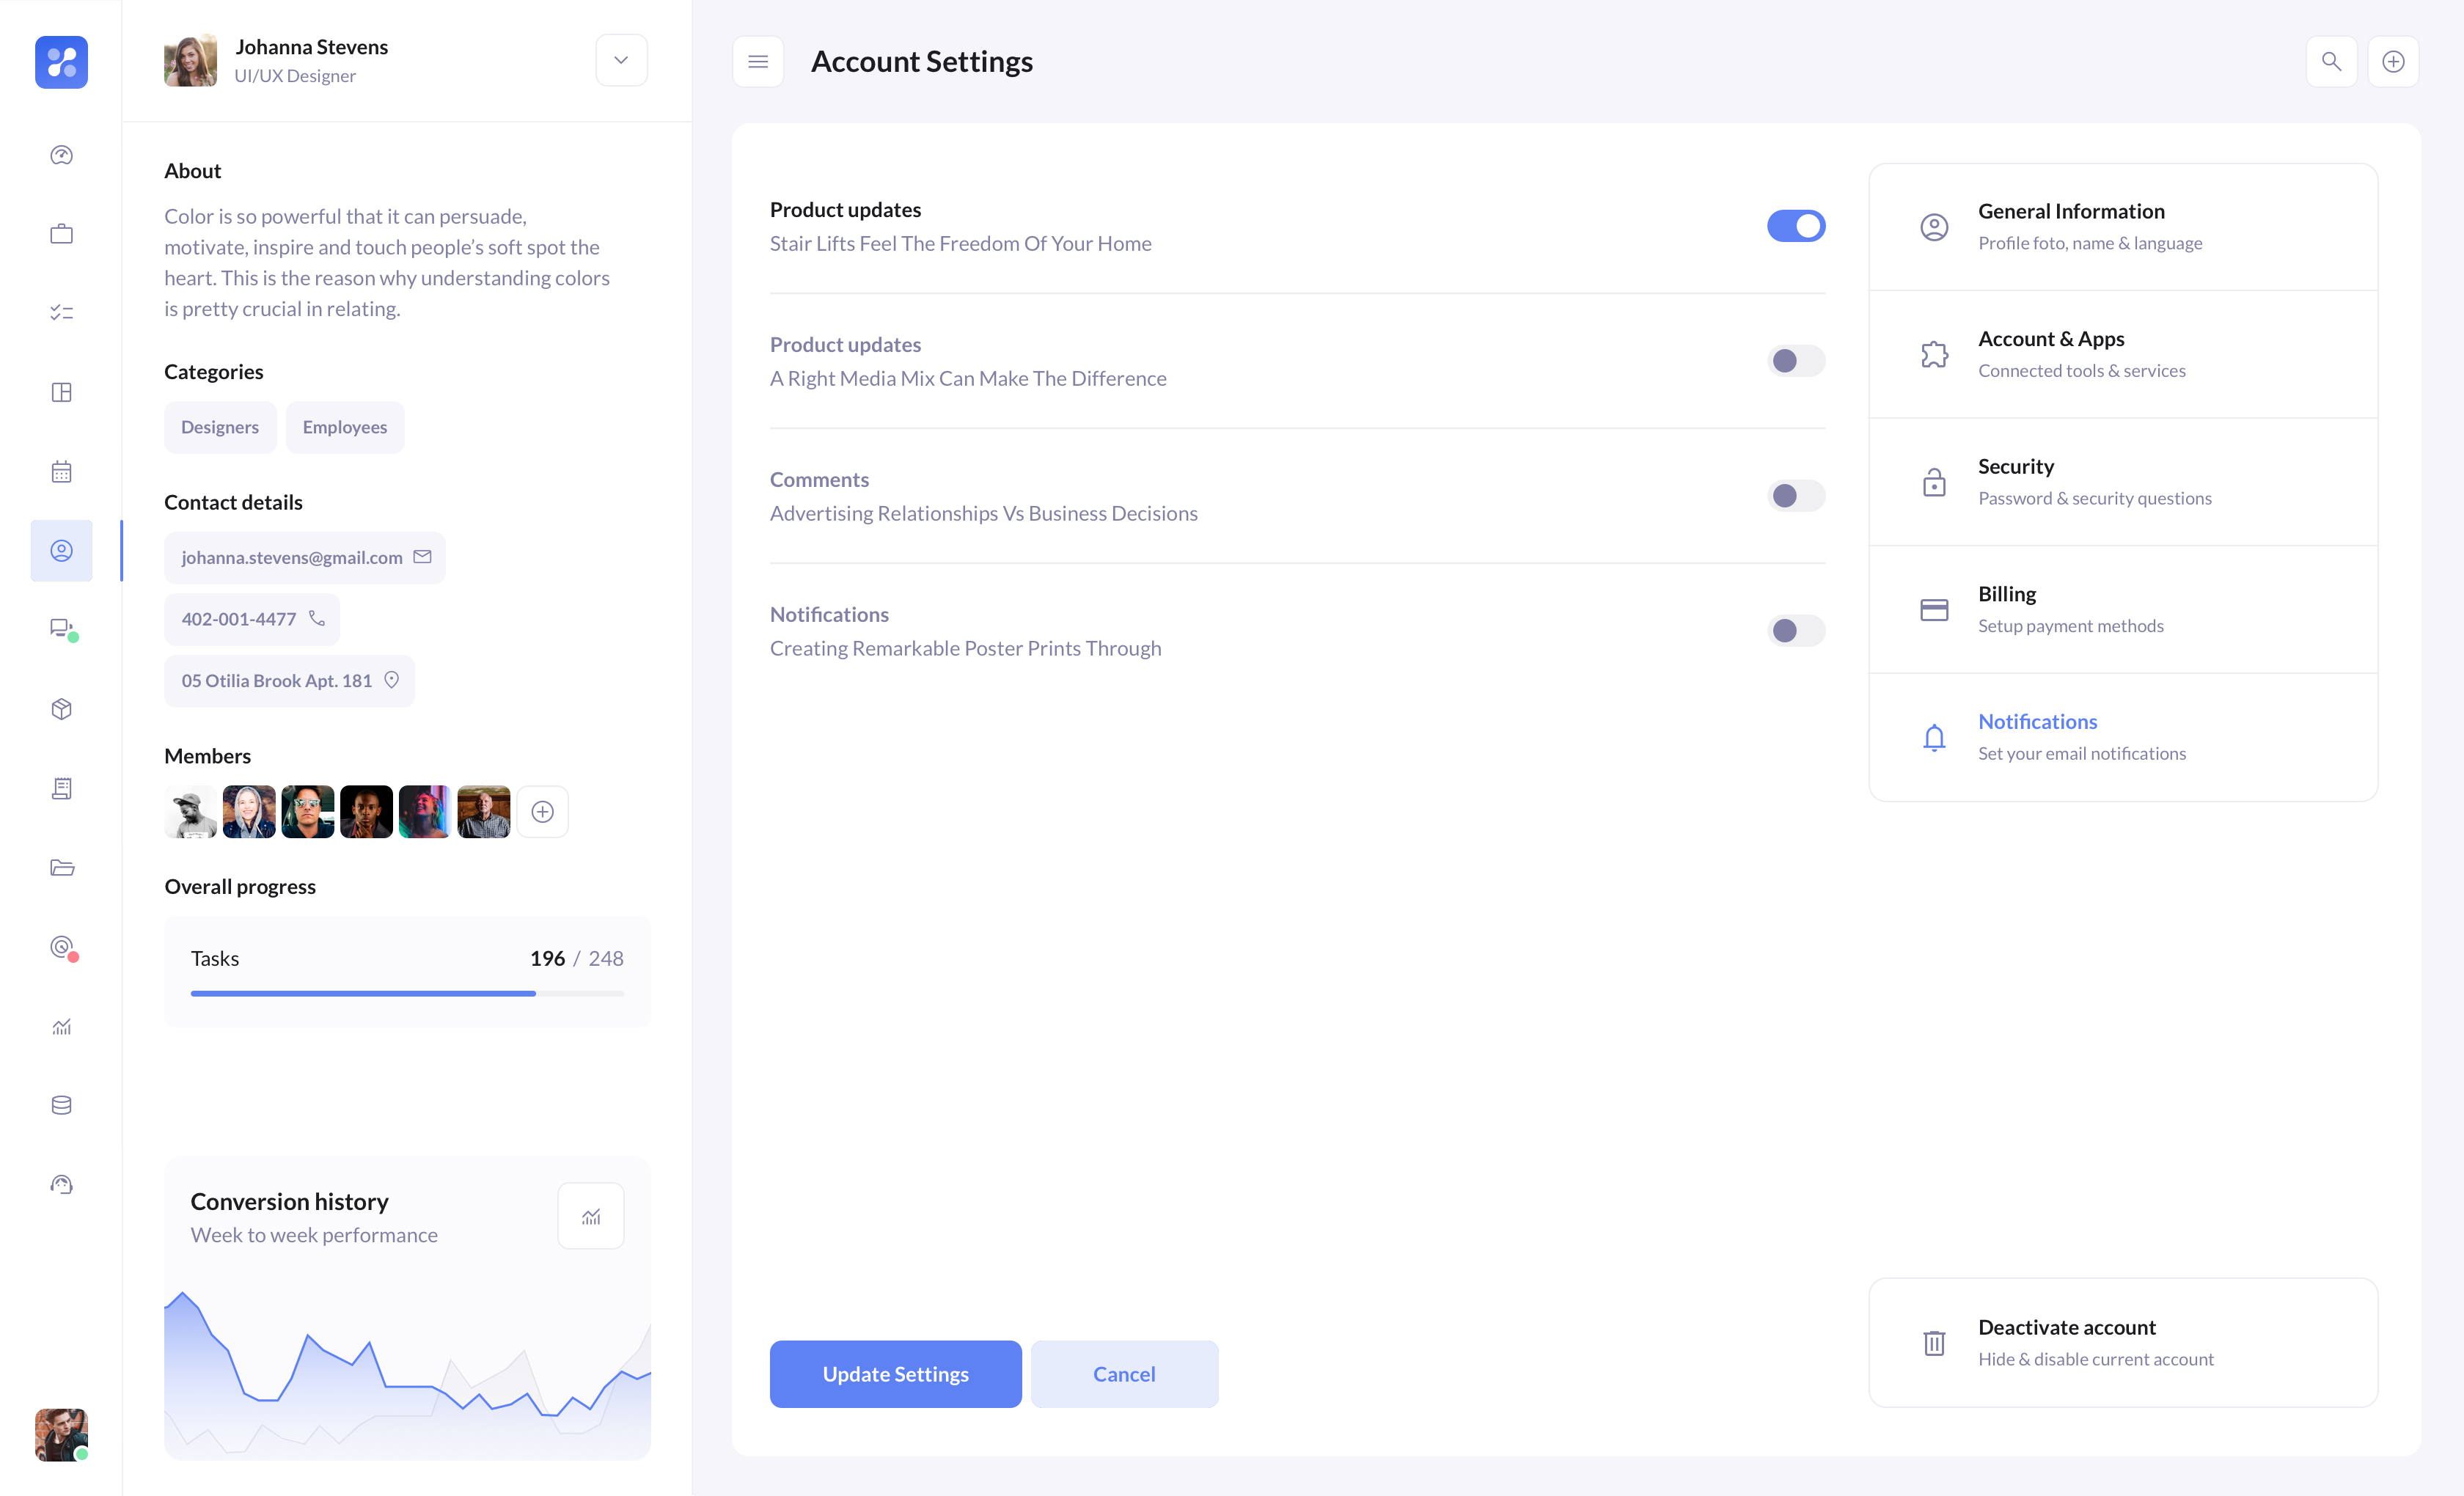Open the 3D box sidebar icon
2464x1496 pixels.
(x=61, y=709)
